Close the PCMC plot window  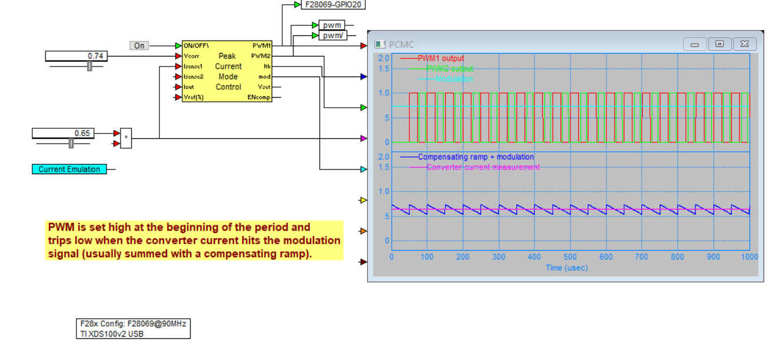pyautogui.click(x=745, y=44)
